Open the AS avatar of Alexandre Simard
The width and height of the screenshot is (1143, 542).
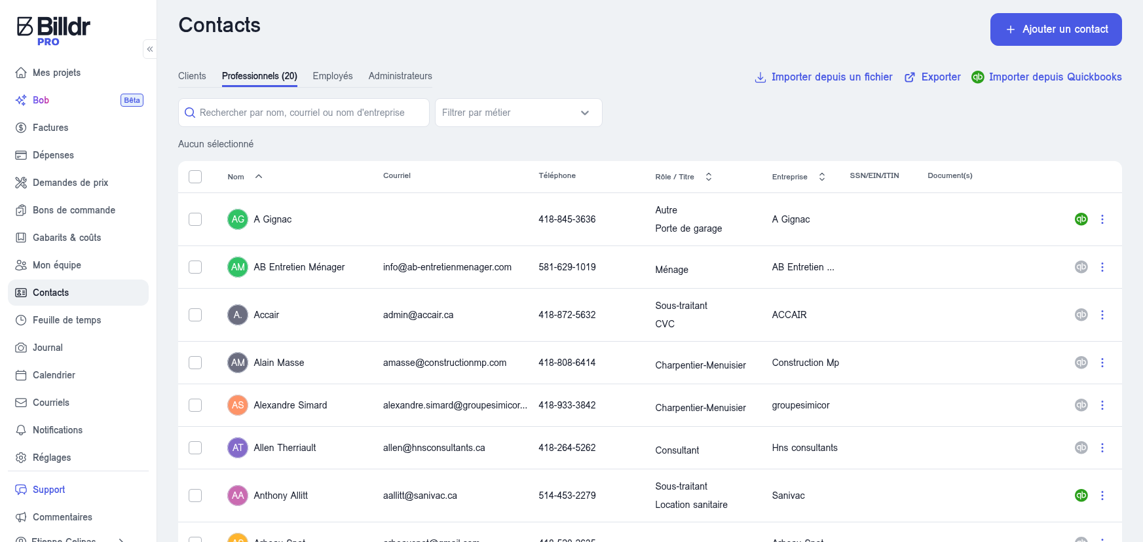click(x=238, y=405)
